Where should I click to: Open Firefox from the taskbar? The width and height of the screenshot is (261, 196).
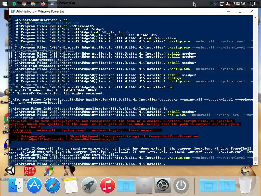click(x=43, y=4)
